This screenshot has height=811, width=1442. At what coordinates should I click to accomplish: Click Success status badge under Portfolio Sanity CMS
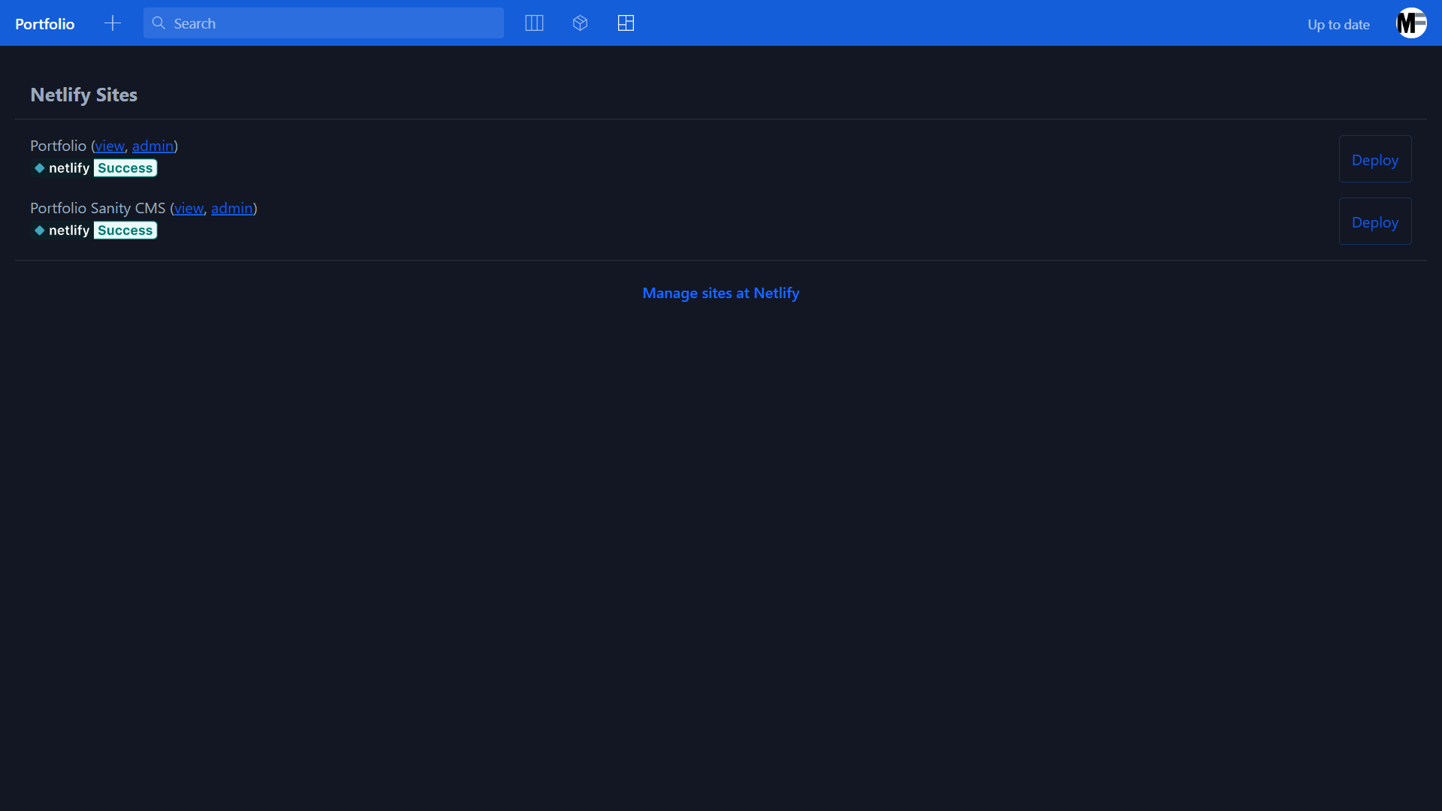point(125,231)
